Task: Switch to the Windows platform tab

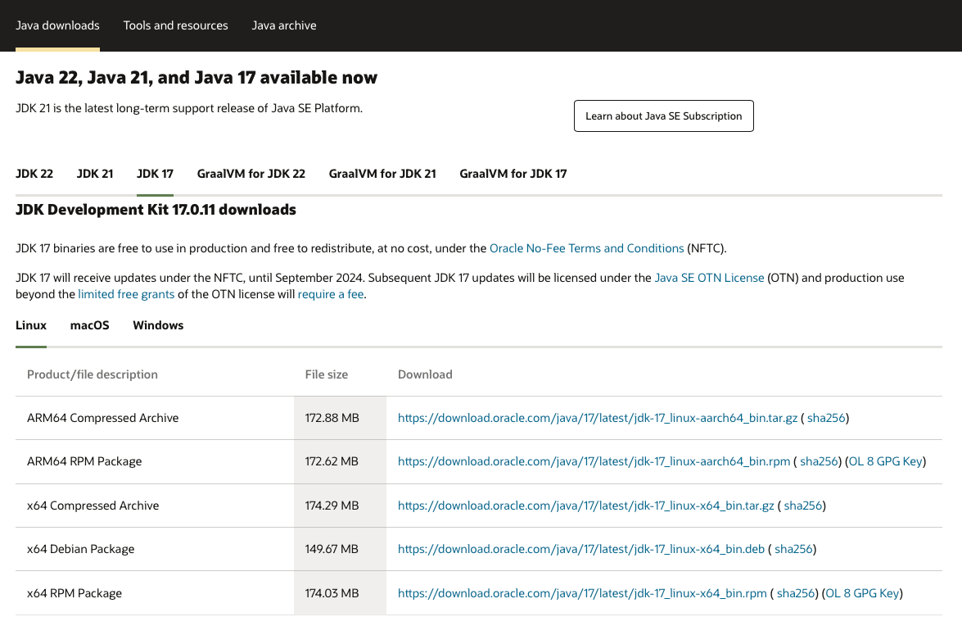Action: tap(158, 325)
